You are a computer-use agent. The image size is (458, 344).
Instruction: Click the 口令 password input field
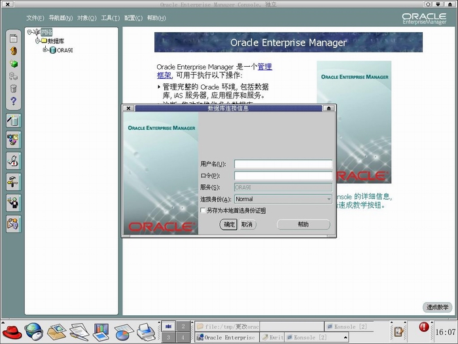[283, 176]
